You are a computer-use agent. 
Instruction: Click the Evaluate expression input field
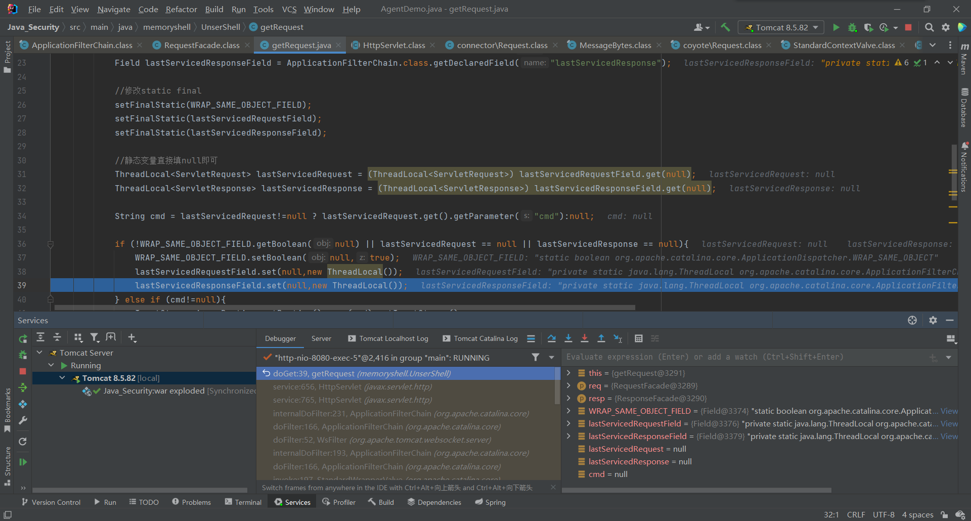point(743,357)
